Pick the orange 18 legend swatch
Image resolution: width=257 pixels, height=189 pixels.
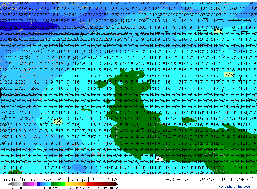[x=83, y=184]
